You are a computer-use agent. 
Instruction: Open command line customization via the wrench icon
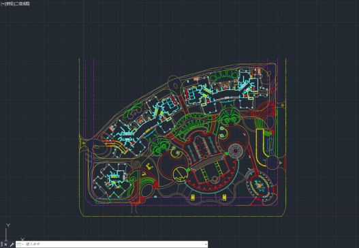[x=12, y=245]
